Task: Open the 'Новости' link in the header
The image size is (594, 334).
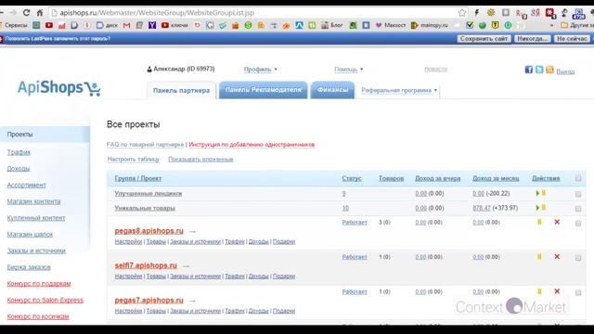Action: (x=435, y=70)
